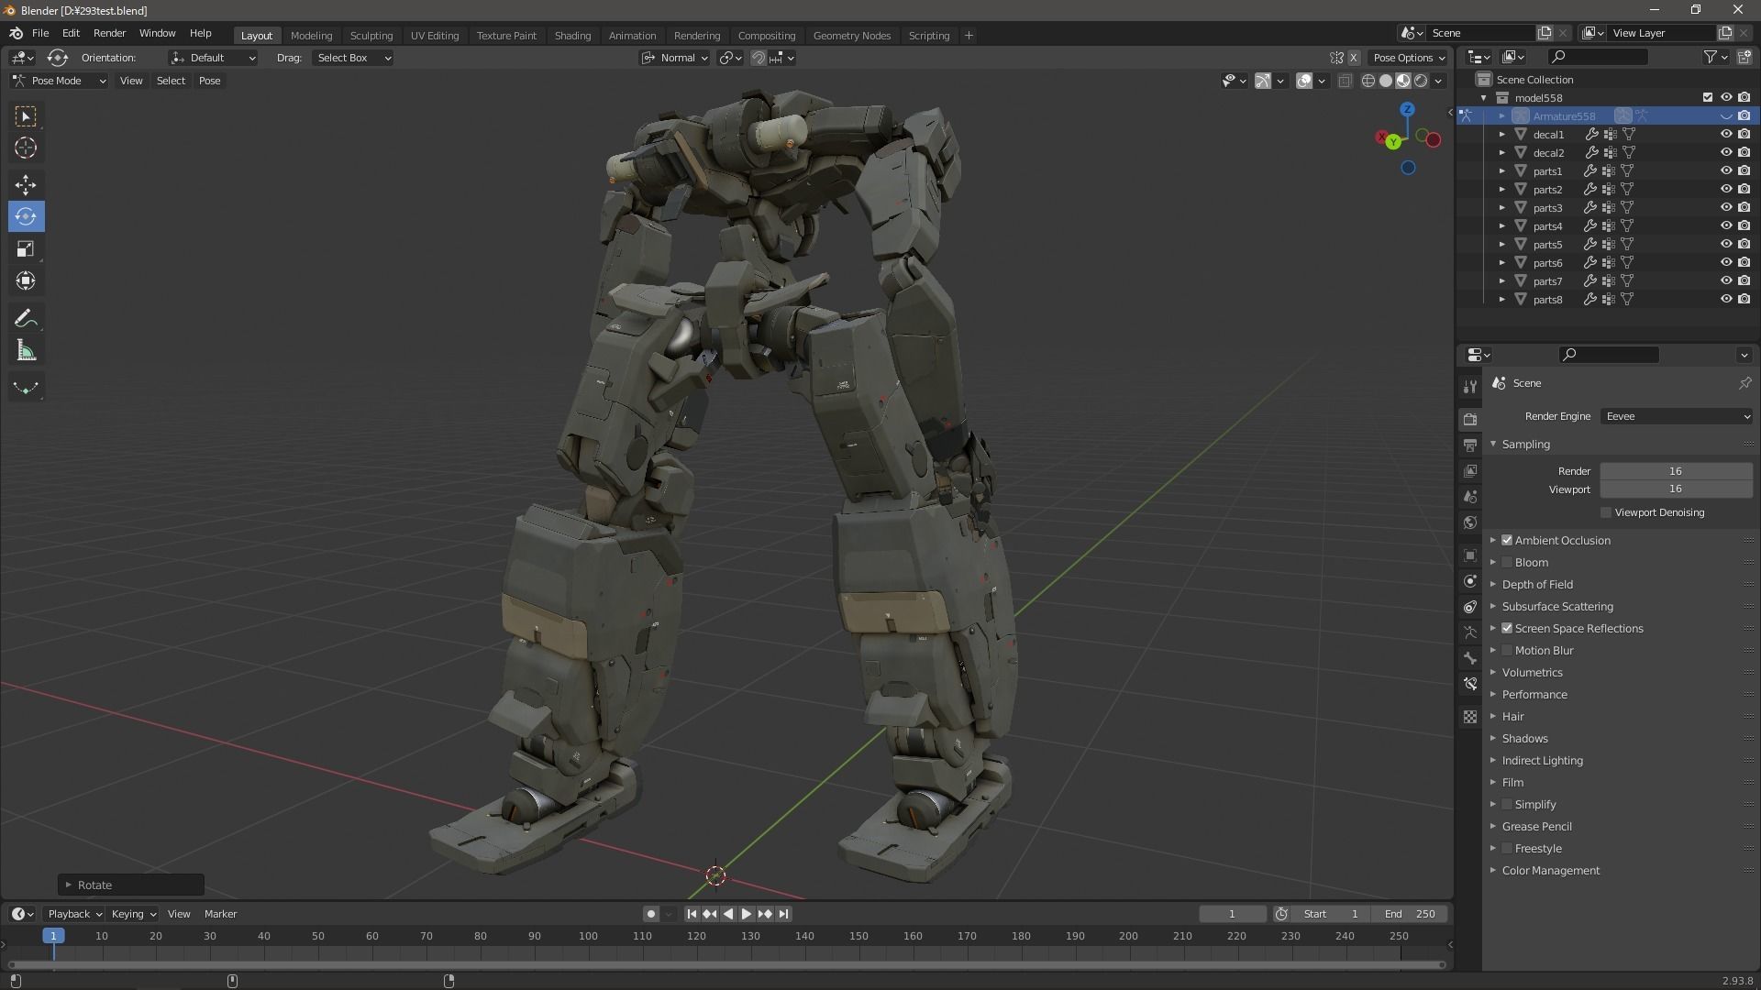Select the Move tool

click(x=26, y=184)
